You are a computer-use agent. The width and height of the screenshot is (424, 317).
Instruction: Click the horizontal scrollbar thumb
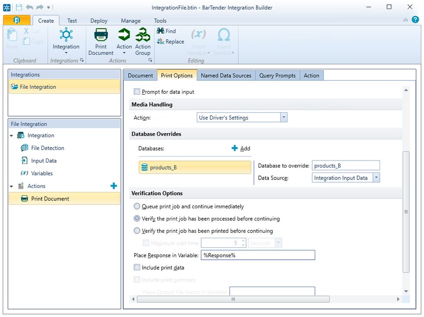tap(233, 299)
